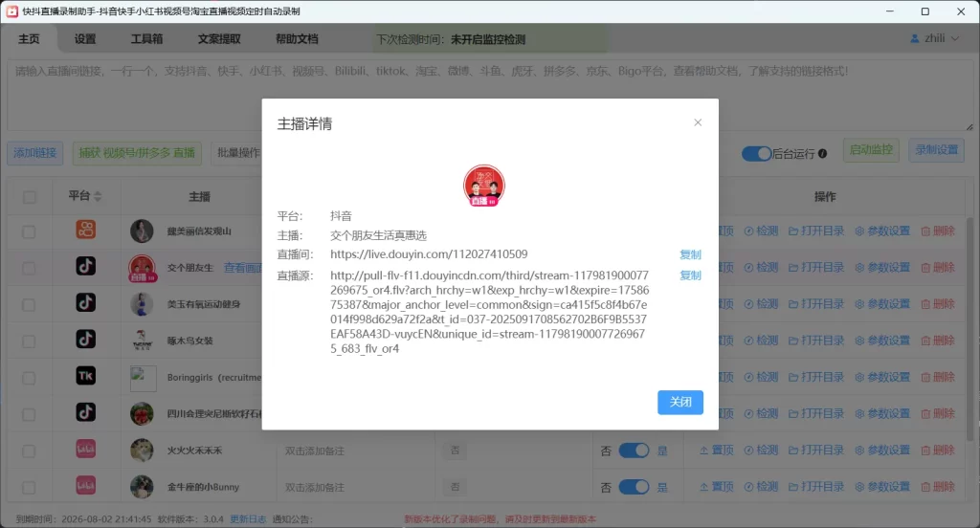980x528 pixels.
Task: Check the Boringgirls row checkbox
Action: pos(29,378)
